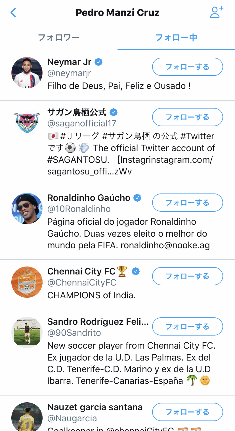This screenshot has height=431, width=235.
Task: Open Ronaldinho Gaúcho's profile picture
Action: [27, 209]
